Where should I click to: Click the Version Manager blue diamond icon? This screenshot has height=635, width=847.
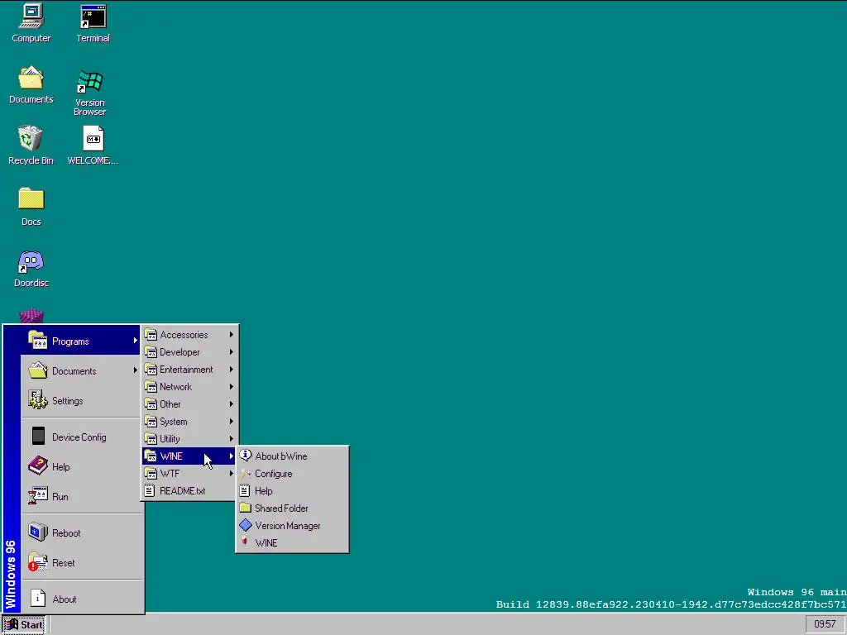[245, 525]
